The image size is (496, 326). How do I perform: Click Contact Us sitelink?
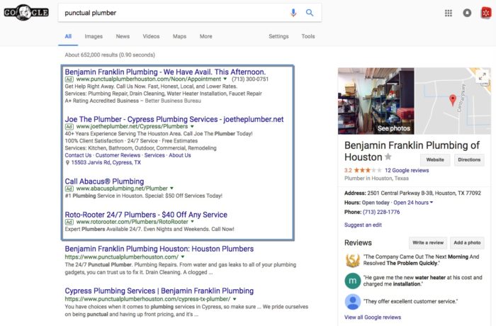point(78,155)
